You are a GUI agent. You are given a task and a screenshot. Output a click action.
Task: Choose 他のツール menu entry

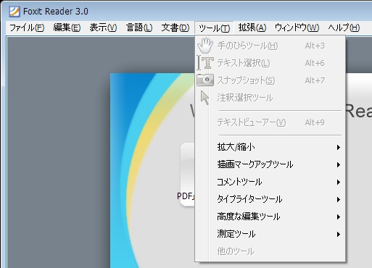coord(270,251)
